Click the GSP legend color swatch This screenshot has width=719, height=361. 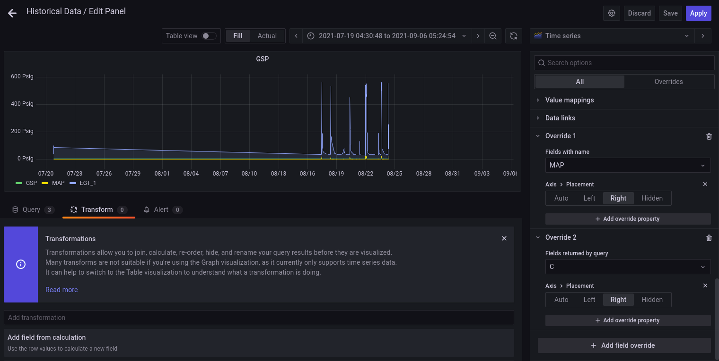coord(19,183)
